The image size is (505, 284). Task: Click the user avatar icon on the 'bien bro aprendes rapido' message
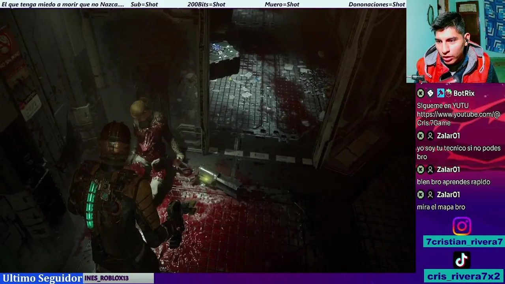coord(430,170)
